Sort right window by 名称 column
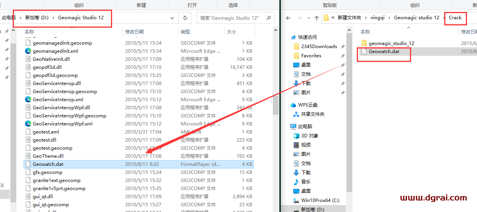 tap(365, 32)
